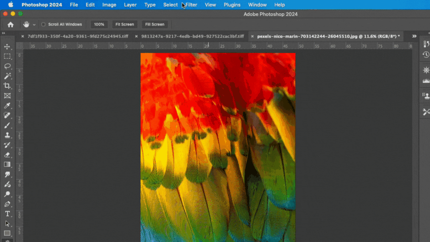Close the 7df1f933 tiff tab
Screen dimensions: 430x242
point(22,36)
